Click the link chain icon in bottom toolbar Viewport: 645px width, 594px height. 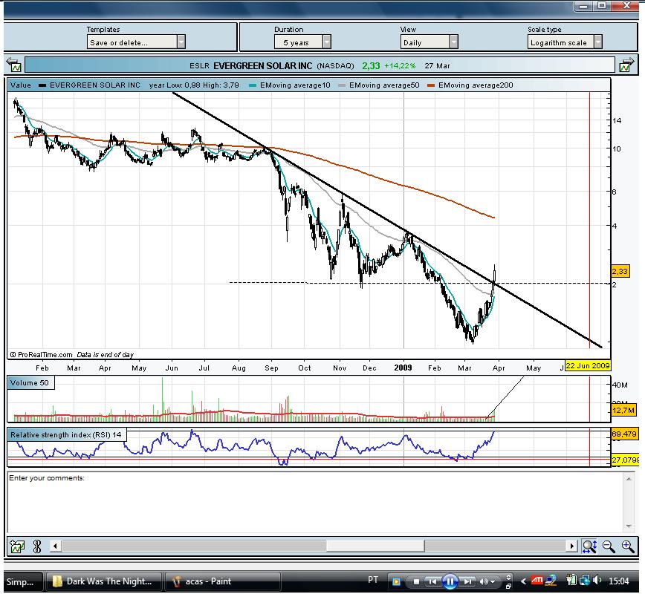click(37, 546)
